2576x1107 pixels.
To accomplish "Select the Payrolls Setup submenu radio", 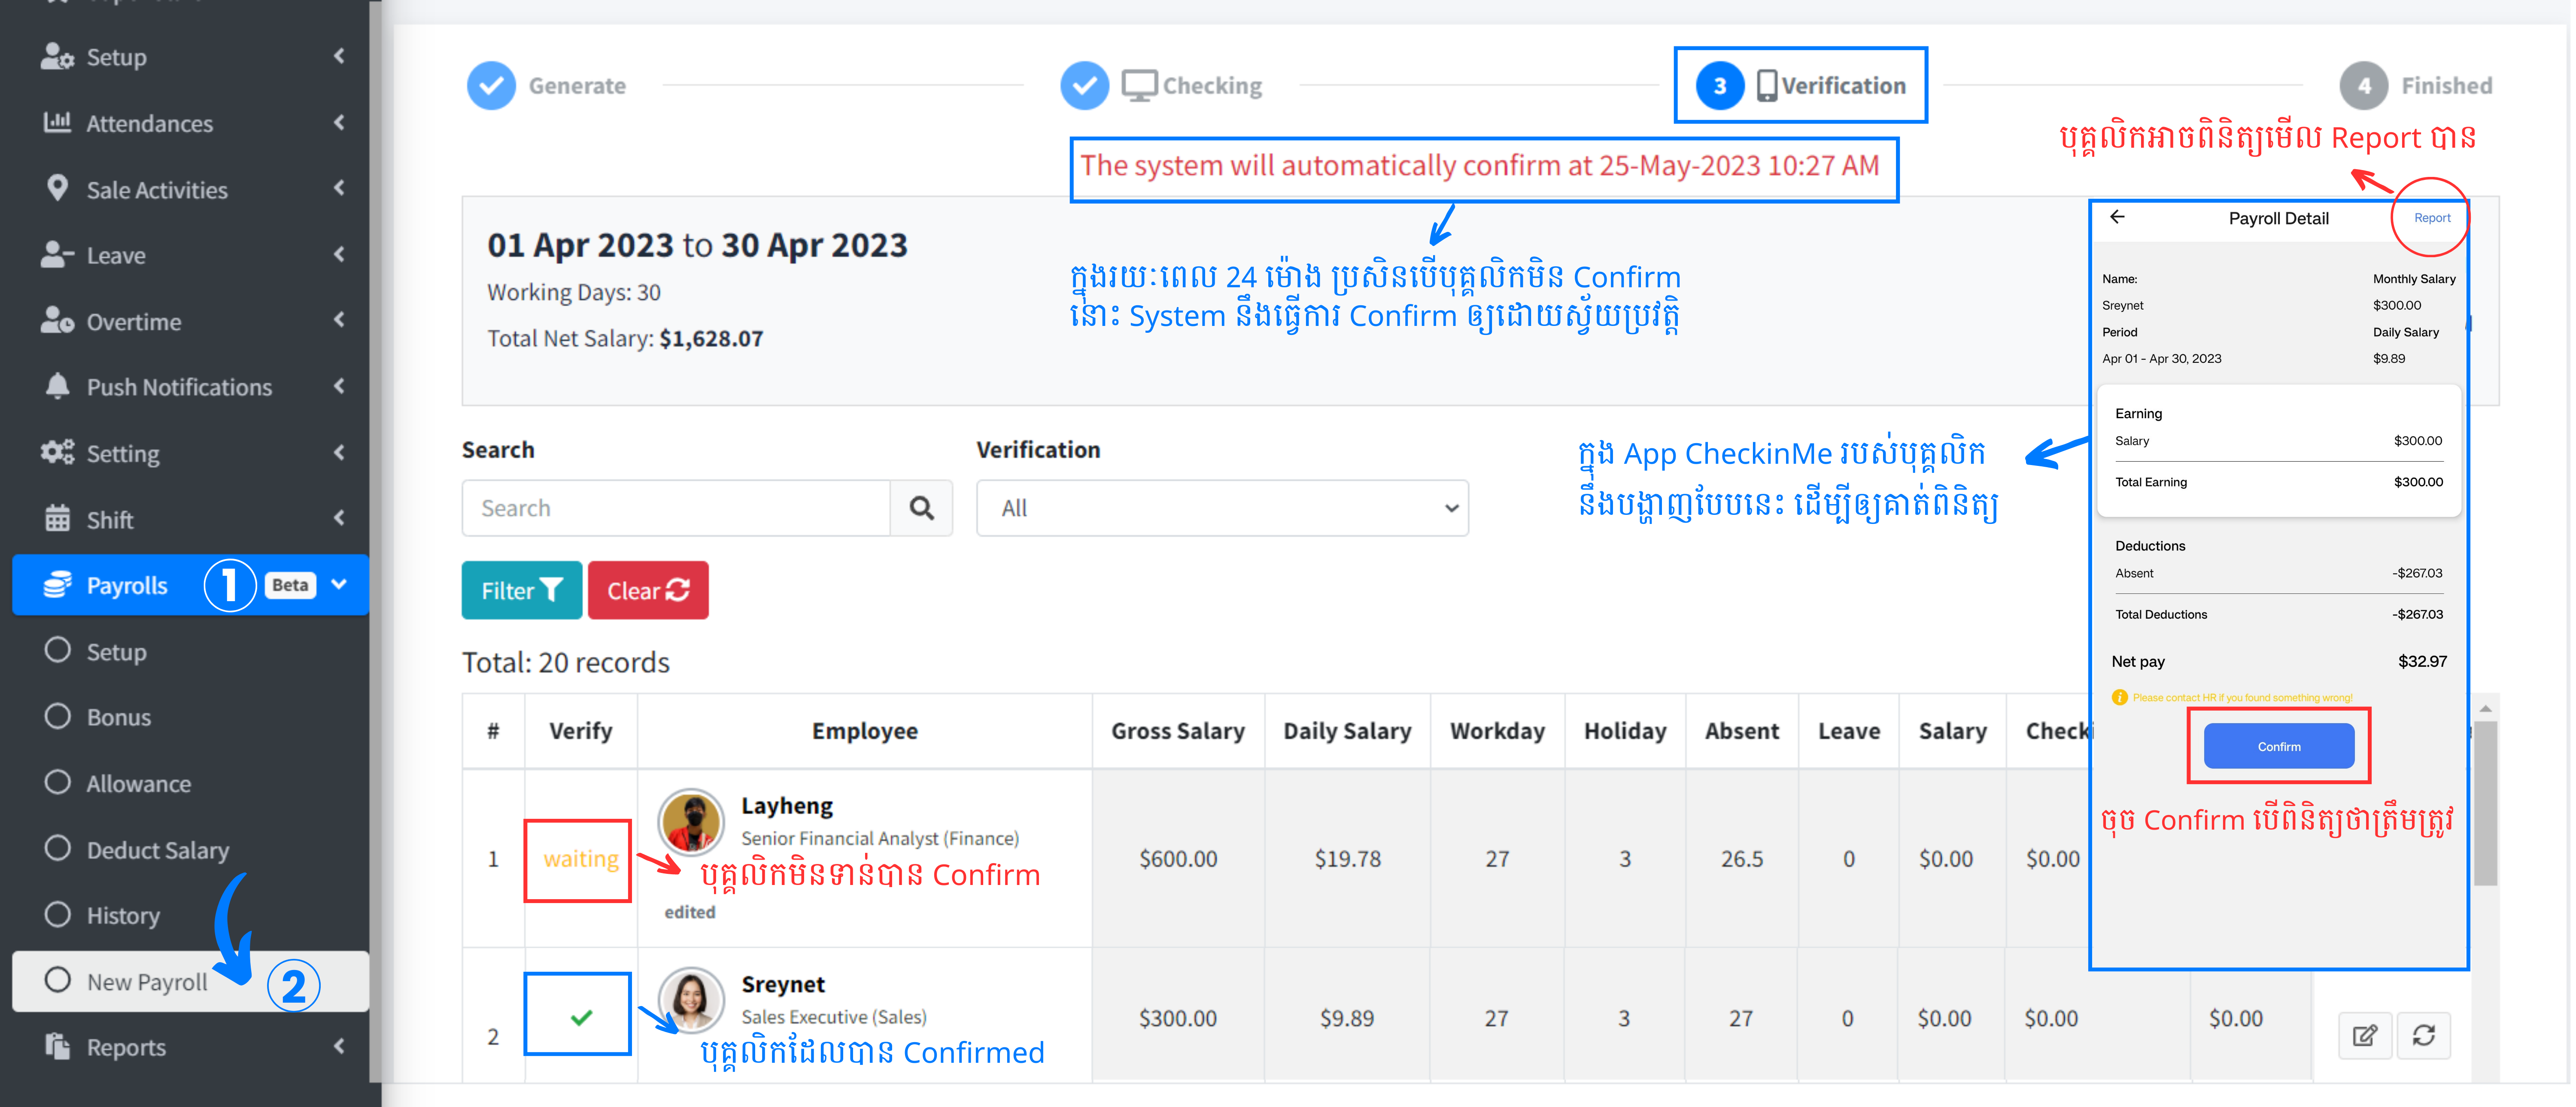I will point(58,650).
